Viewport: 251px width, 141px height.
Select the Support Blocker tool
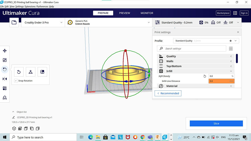click(5, 98)
